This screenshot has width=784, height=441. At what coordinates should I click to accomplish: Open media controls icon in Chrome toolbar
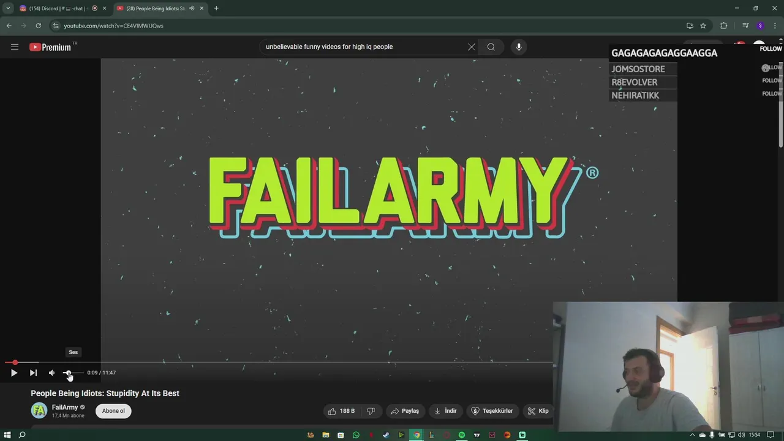[x=745, y=26]
